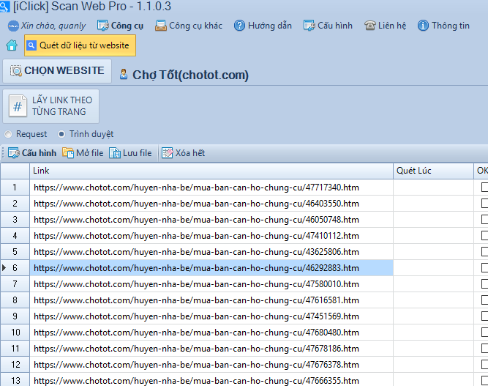
Task: Click the home icon
Action: point(12,45)
